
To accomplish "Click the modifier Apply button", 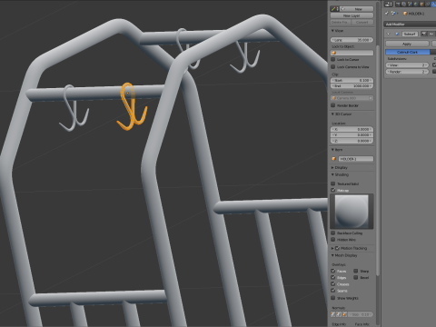I will tap(407, 44).
